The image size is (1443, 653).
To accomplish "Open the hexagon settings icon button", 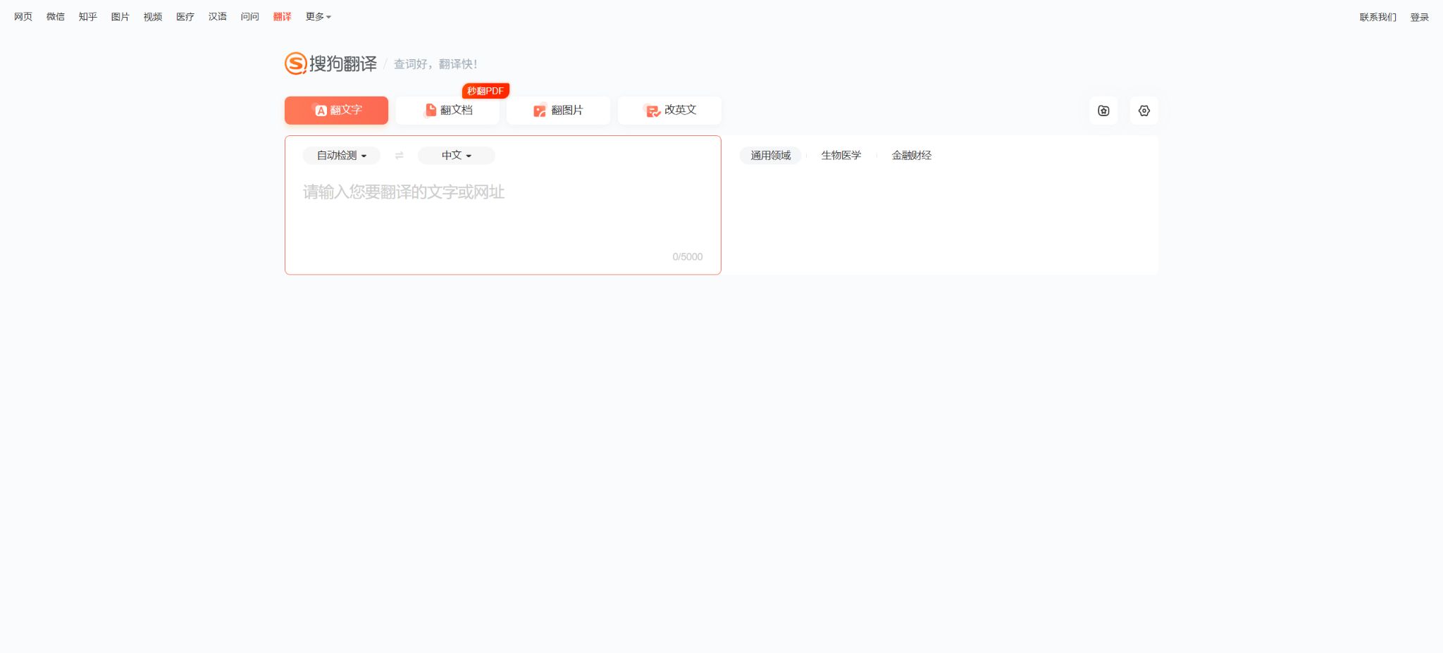I will [1144, 111].
